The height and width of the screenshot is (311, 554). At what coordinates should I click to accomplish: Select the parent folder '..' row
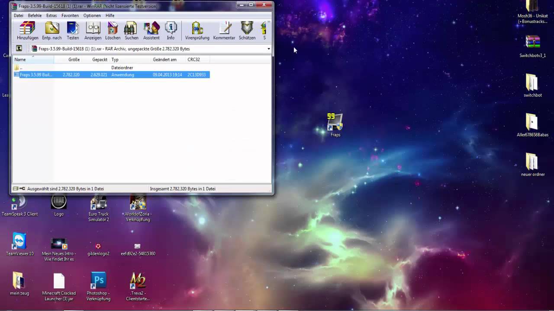coord(111,68)
